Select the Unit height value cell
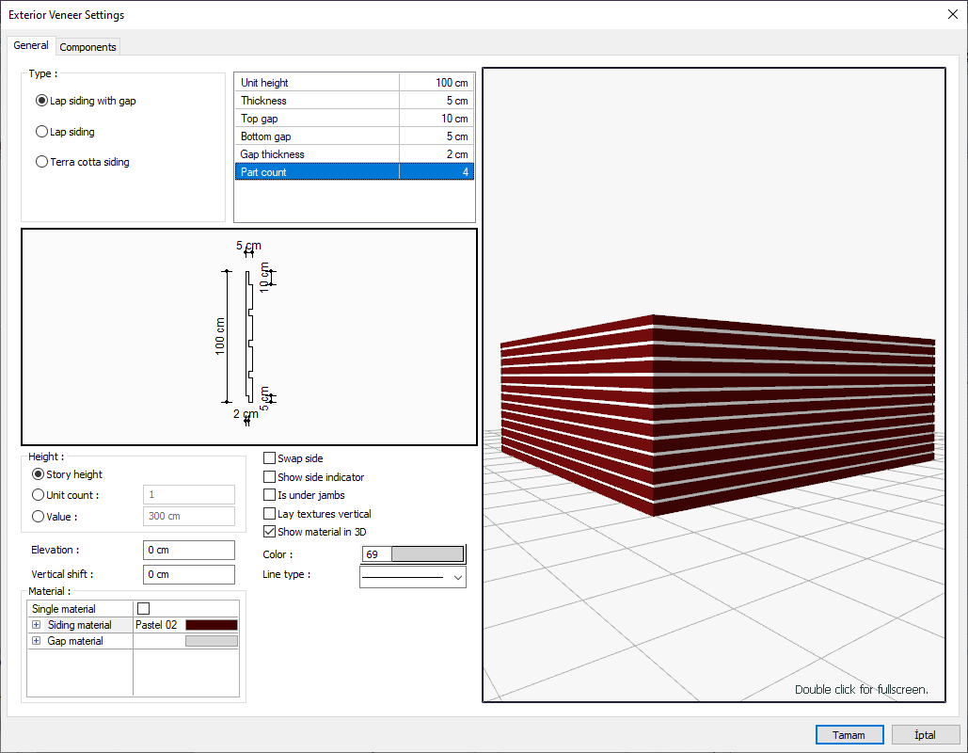 (x=436, y=83)
